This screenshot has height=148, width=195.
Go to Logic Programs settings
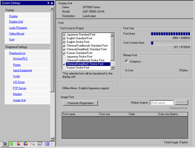18,28
